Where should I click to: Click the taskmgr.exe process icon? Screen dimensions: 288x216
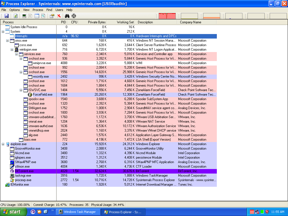(12, 175)
